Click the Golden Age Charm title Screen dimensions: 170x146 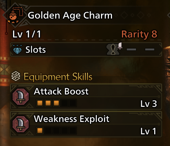[70, 15]
